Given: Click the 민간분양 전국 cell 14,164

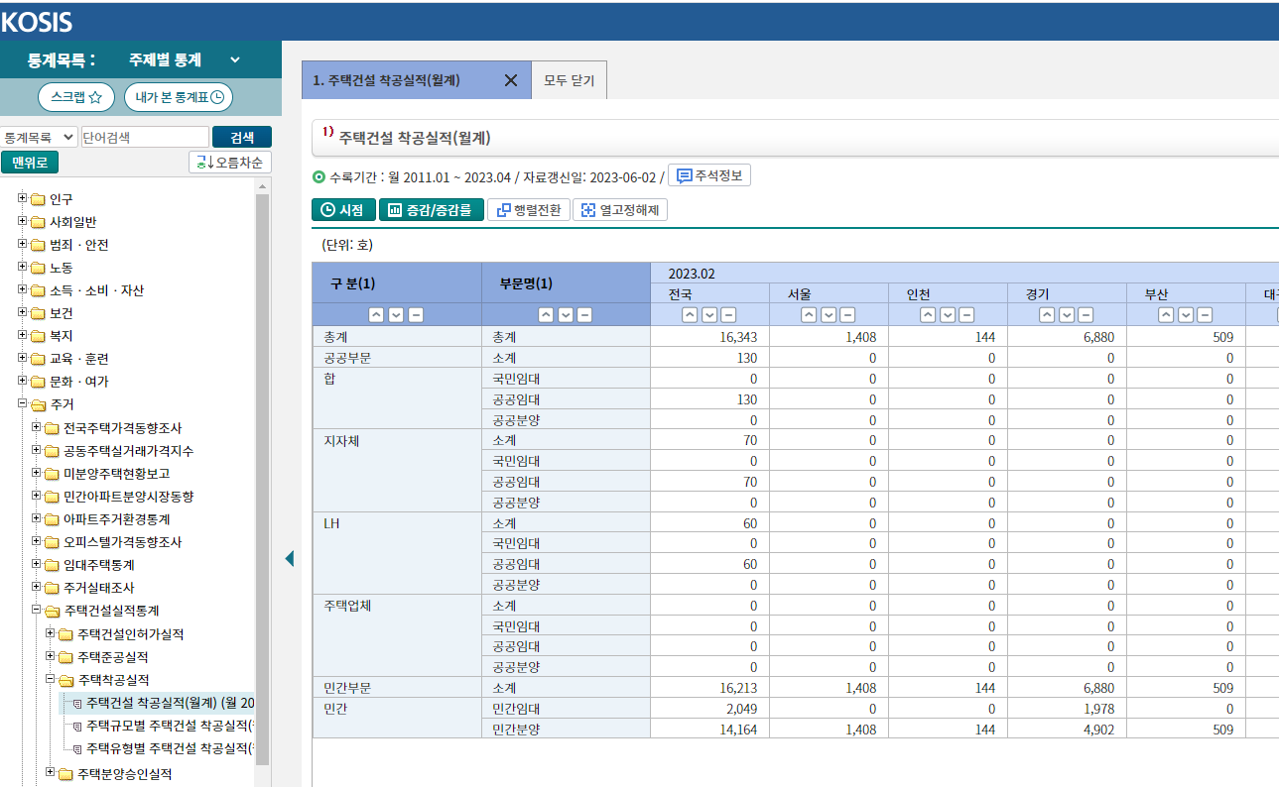Looking at the screenshot, I should coord(709,729).
